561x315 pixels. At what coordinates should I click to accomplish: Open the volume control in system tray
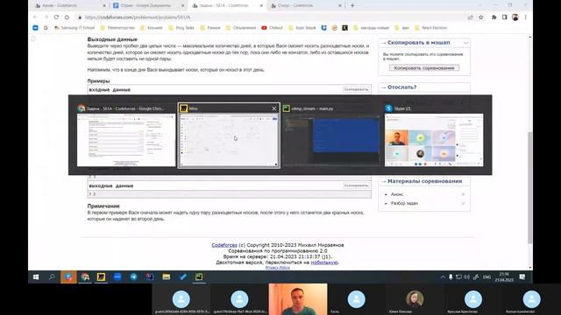tap(466, 276)
